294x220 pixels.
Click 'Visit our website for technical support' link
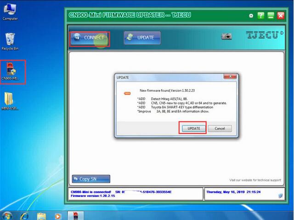click(255, 180)
